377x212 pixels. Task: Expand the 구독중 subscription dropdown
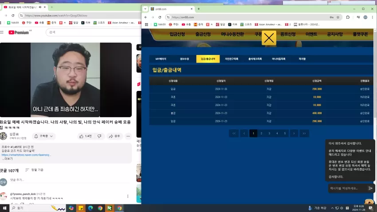coord(43,136)
